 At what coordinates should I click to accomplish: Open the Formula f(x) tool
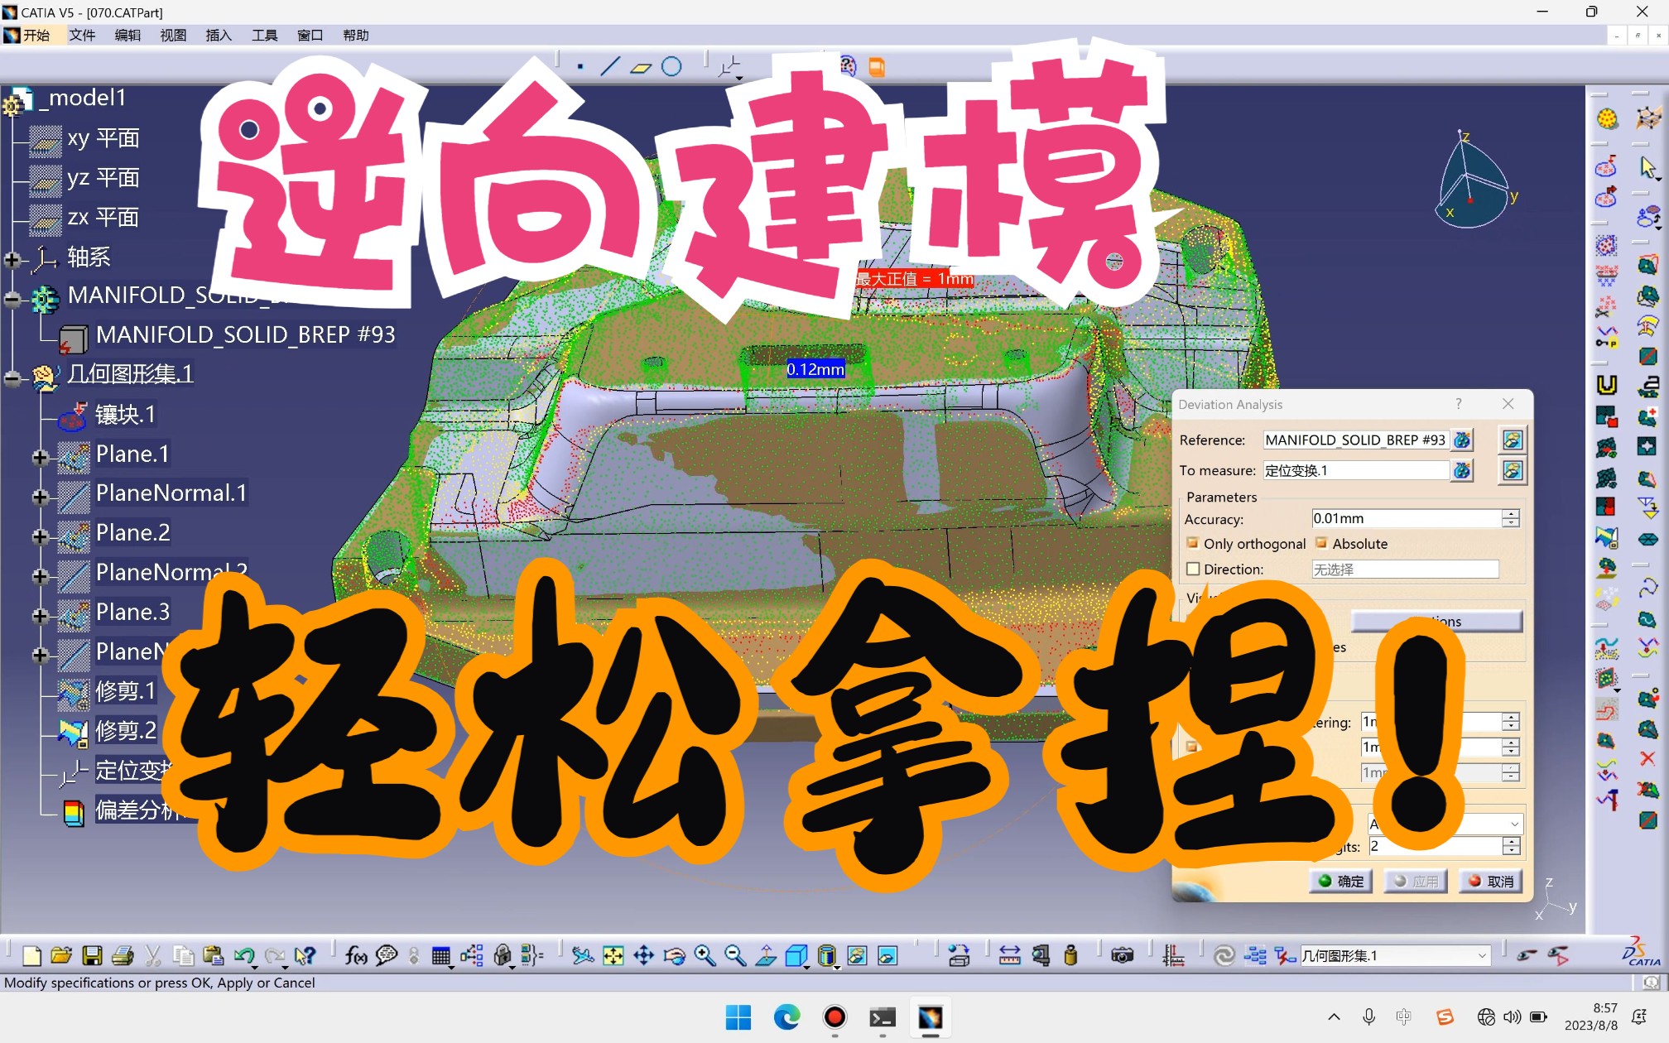point(356,956)
